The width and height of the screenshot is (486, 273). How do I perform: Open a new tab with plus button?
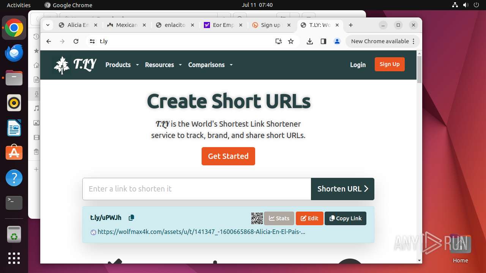point(351,25)
